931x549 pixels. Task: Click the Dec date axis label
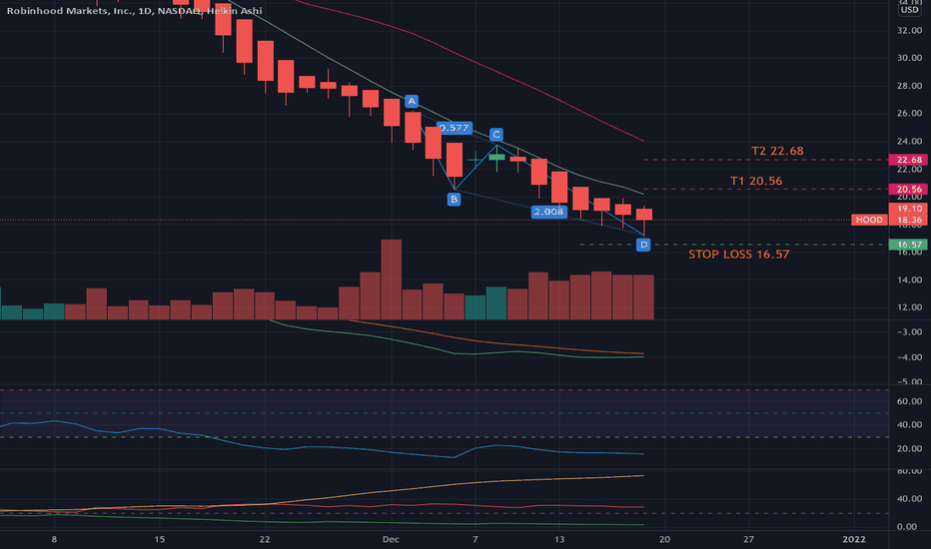(391, 539)
